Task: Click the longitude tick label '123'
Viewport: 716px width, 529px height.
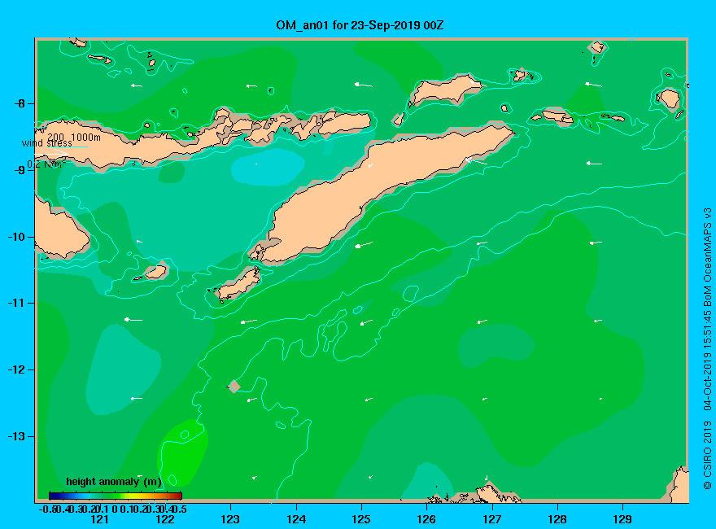Action: click(230, 519)
